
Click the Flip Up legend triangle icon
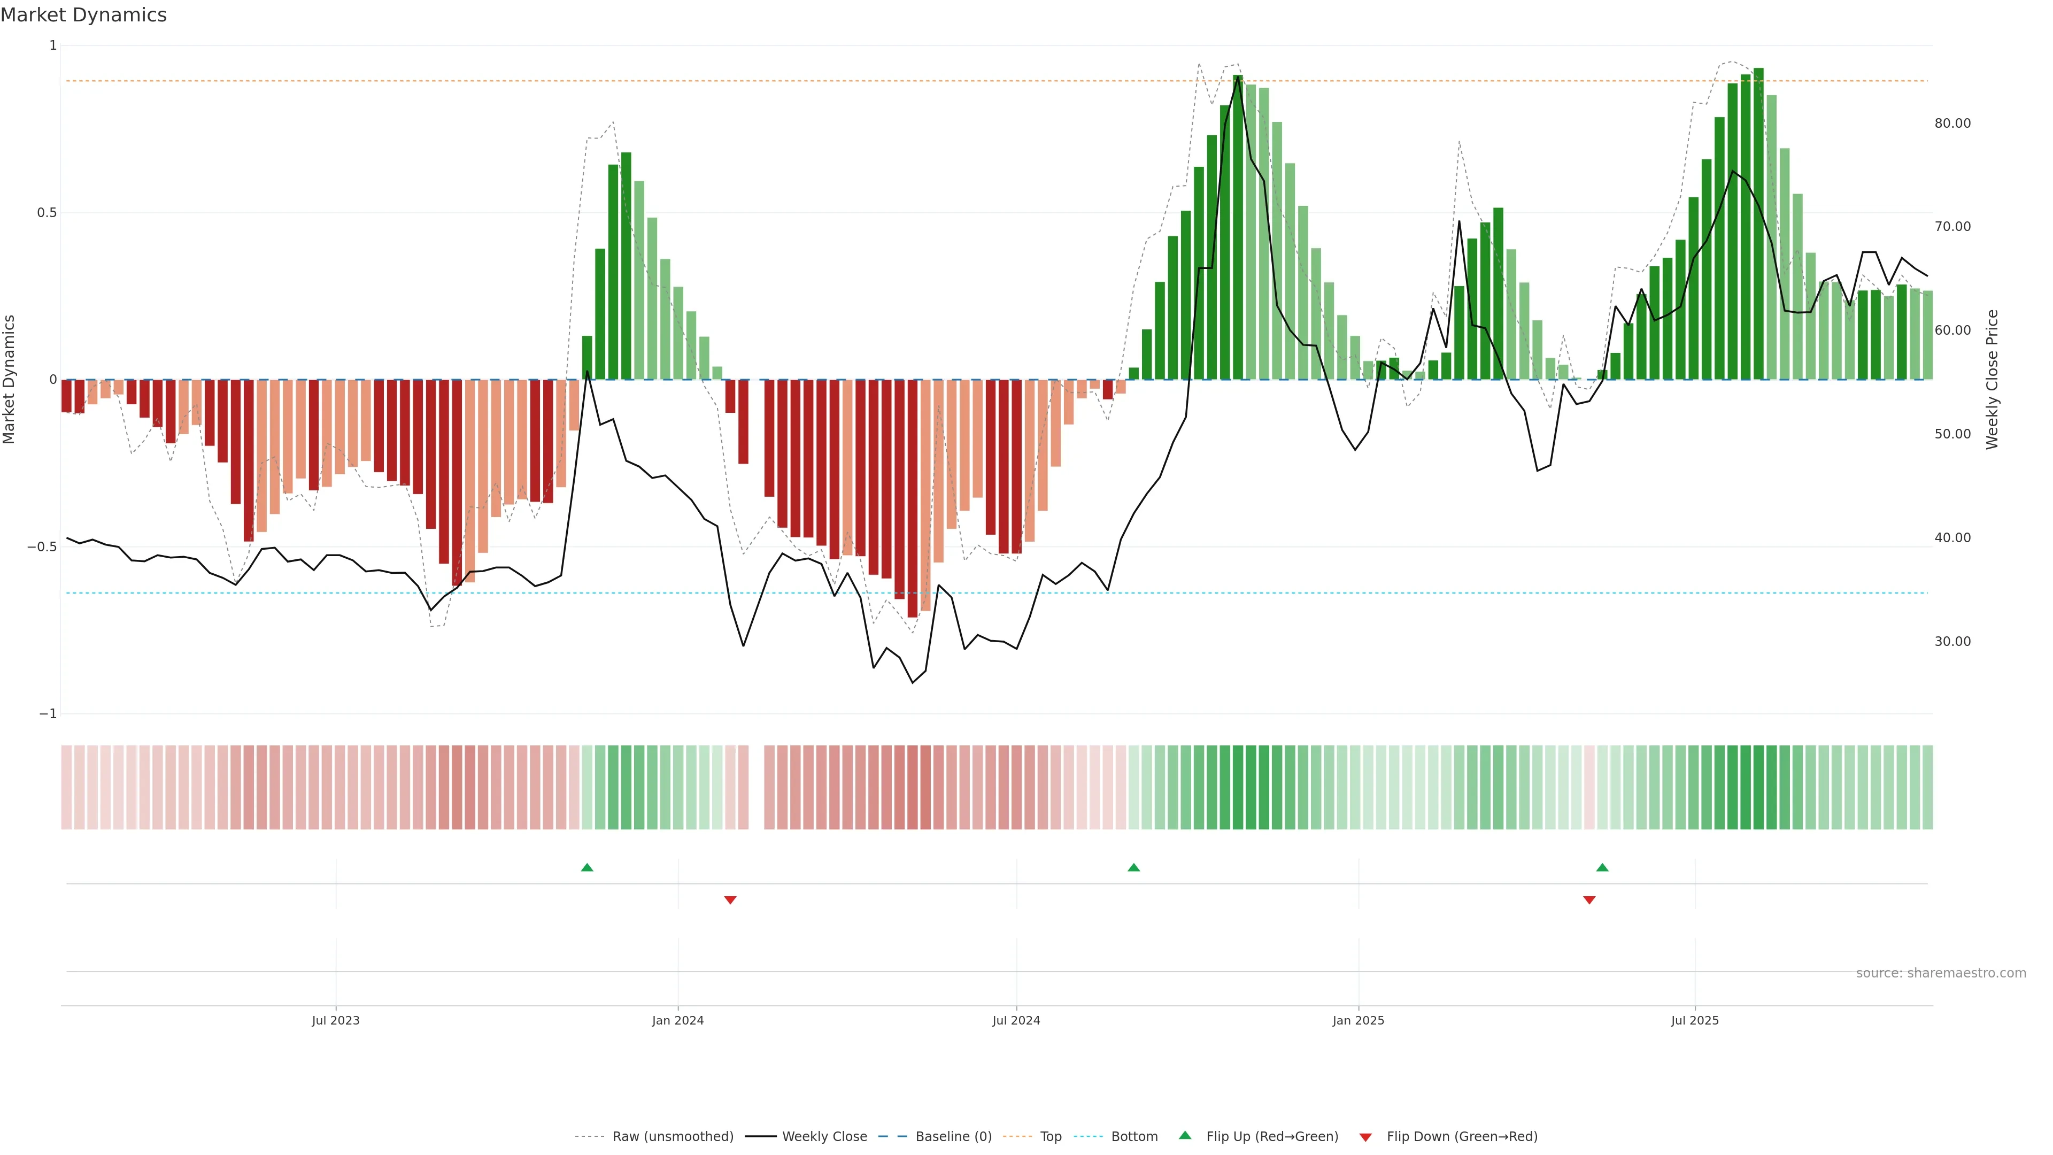pos(1185,1135)
